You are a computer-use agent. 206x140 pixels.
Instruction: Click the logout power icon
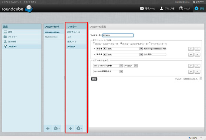click(x=194, y=2)
